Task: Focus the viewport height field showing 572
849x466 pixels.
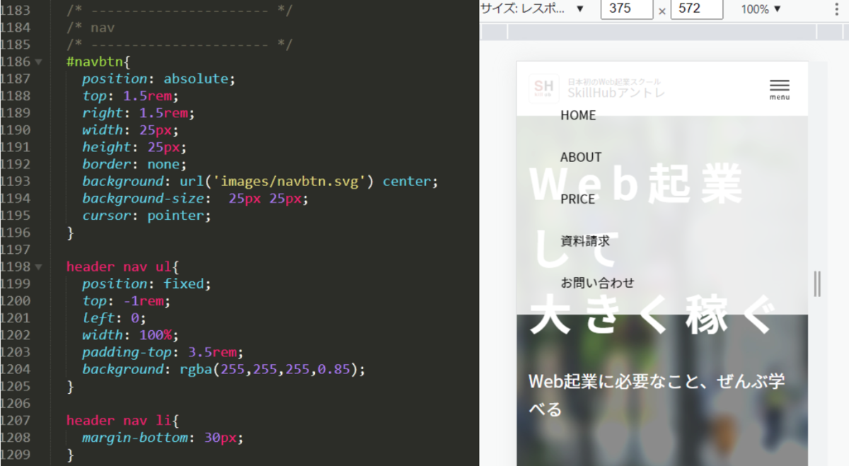Action: (x=697, y=9)
